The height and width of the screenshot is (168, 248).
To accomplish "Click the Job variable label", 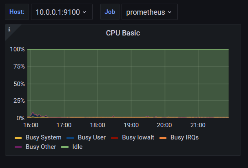I will 110,12.
